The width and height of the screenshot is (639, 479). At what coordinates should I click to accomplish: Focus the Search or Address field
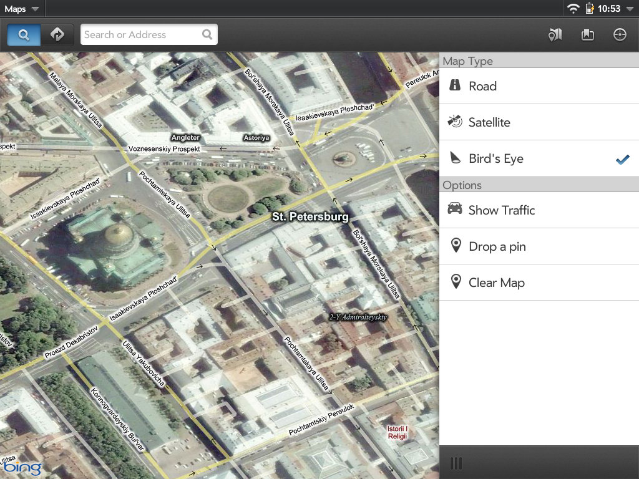(x=141, y=35)
